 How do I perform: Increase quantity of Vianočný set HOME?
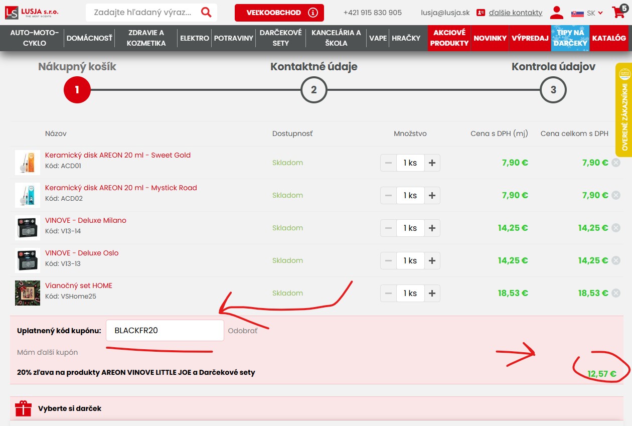[432, 293]
